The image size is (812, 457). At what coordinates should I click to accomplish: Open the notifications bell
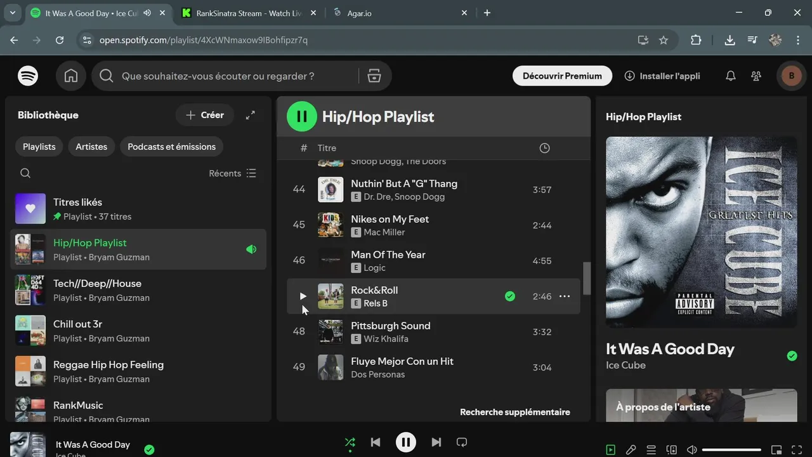point(731,76)
